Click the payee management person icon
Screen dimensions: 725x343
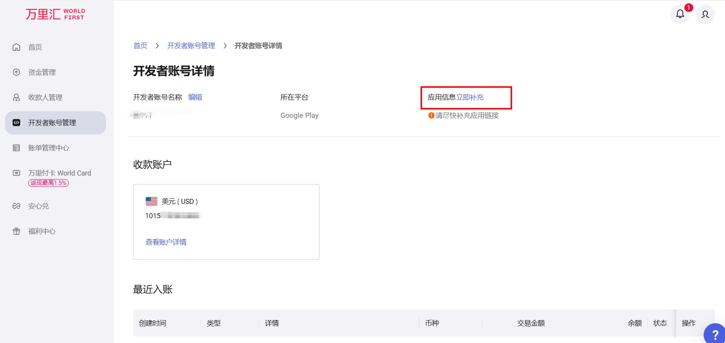[16, 98]
